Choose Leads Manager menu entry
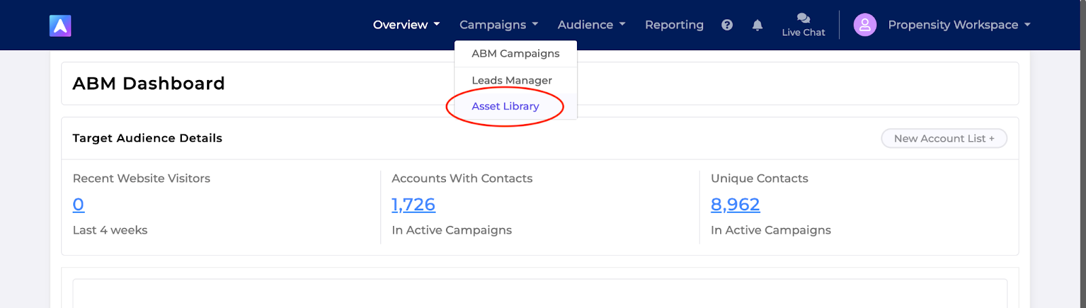 (x=516, y=80)
